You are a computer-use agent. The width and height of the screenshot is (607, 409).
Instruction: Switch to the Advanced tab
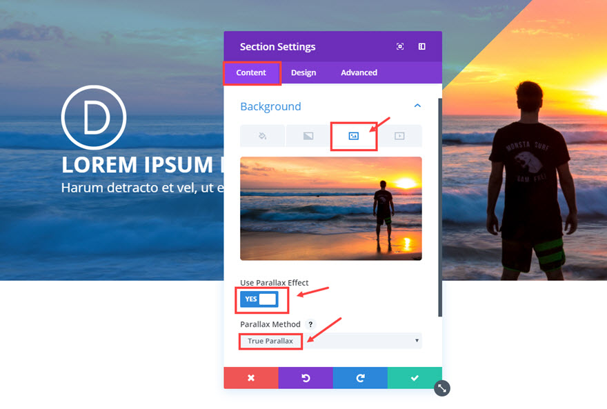pos(359,72)
